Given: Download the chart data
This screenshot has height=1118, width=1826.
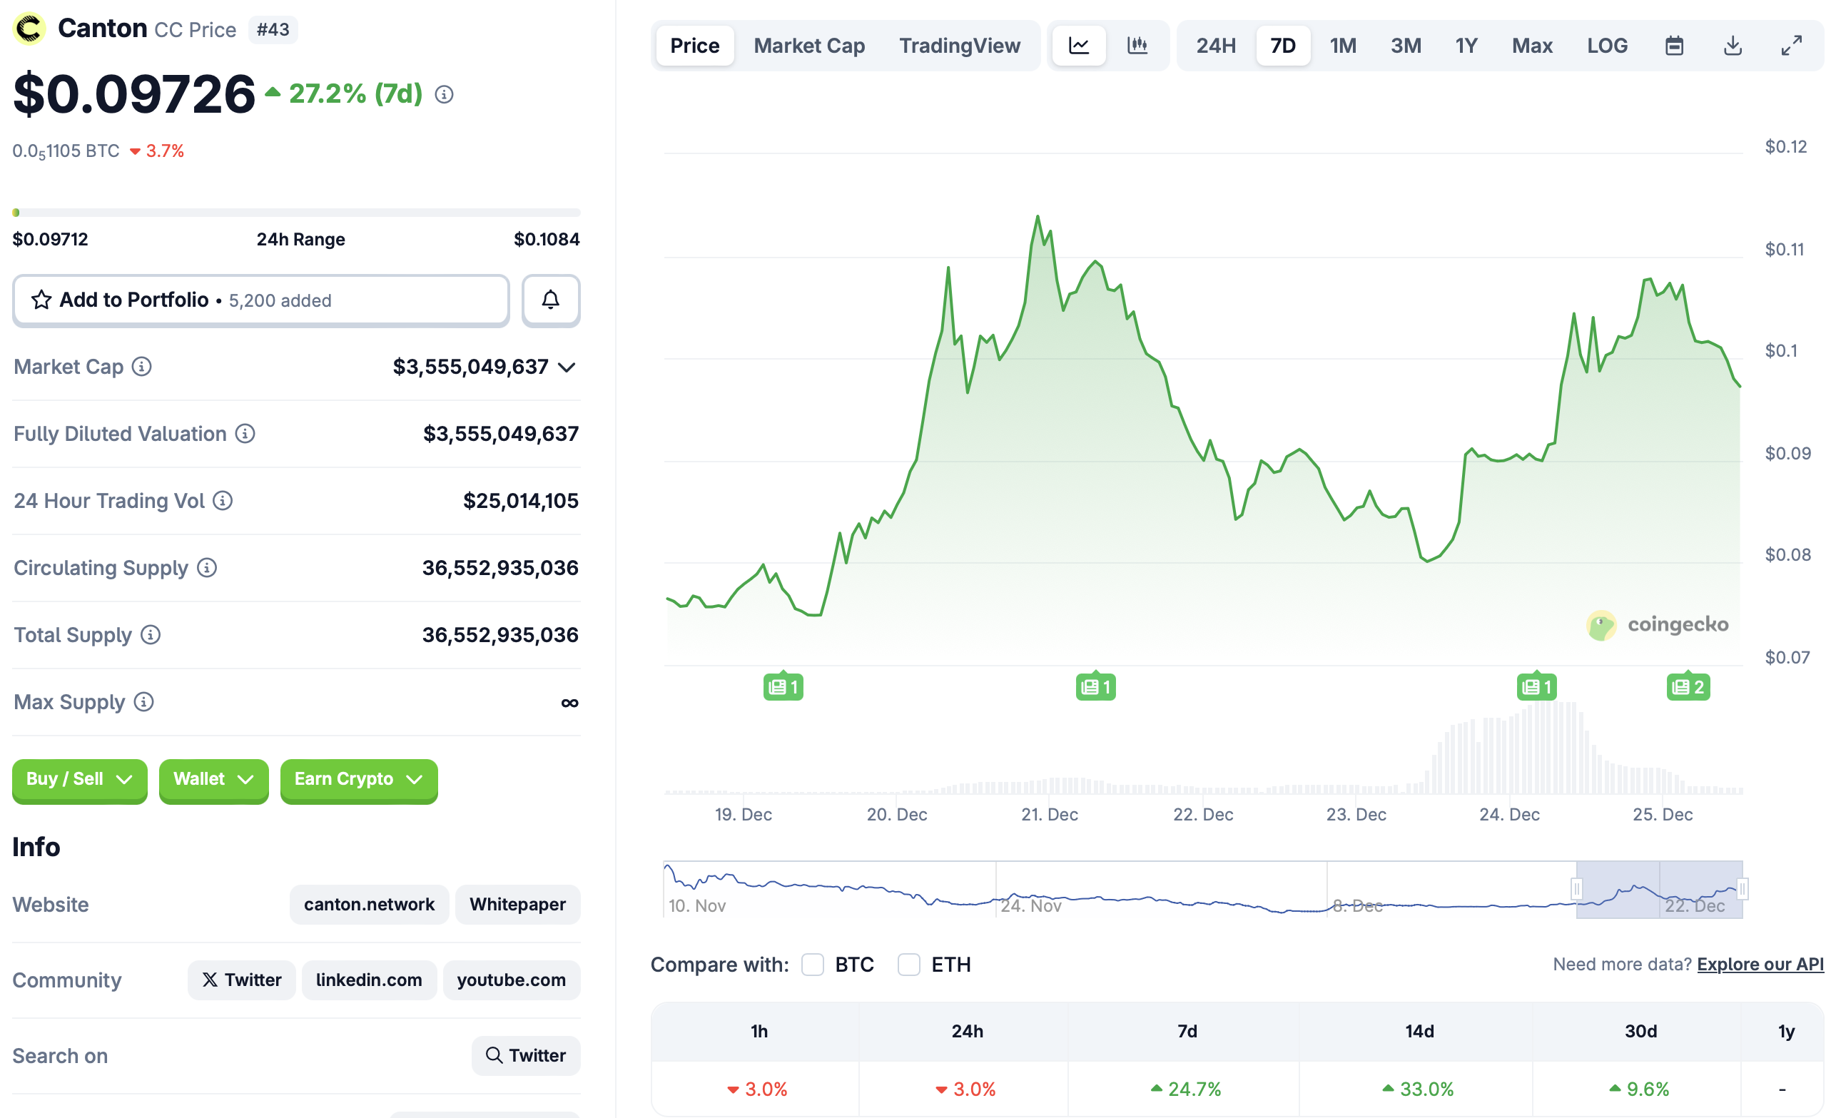Looking at the screenshot, I should pos(1733,45).
